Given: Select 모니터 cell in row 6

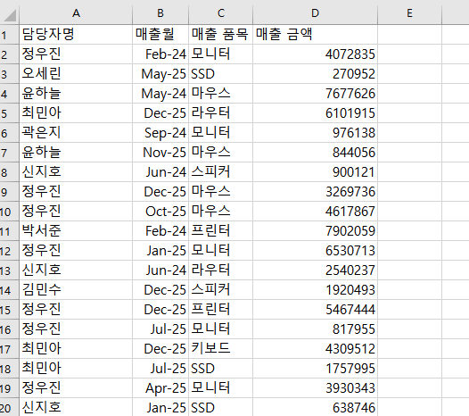Looking at the screenshot, I should (x=221, y=133).
